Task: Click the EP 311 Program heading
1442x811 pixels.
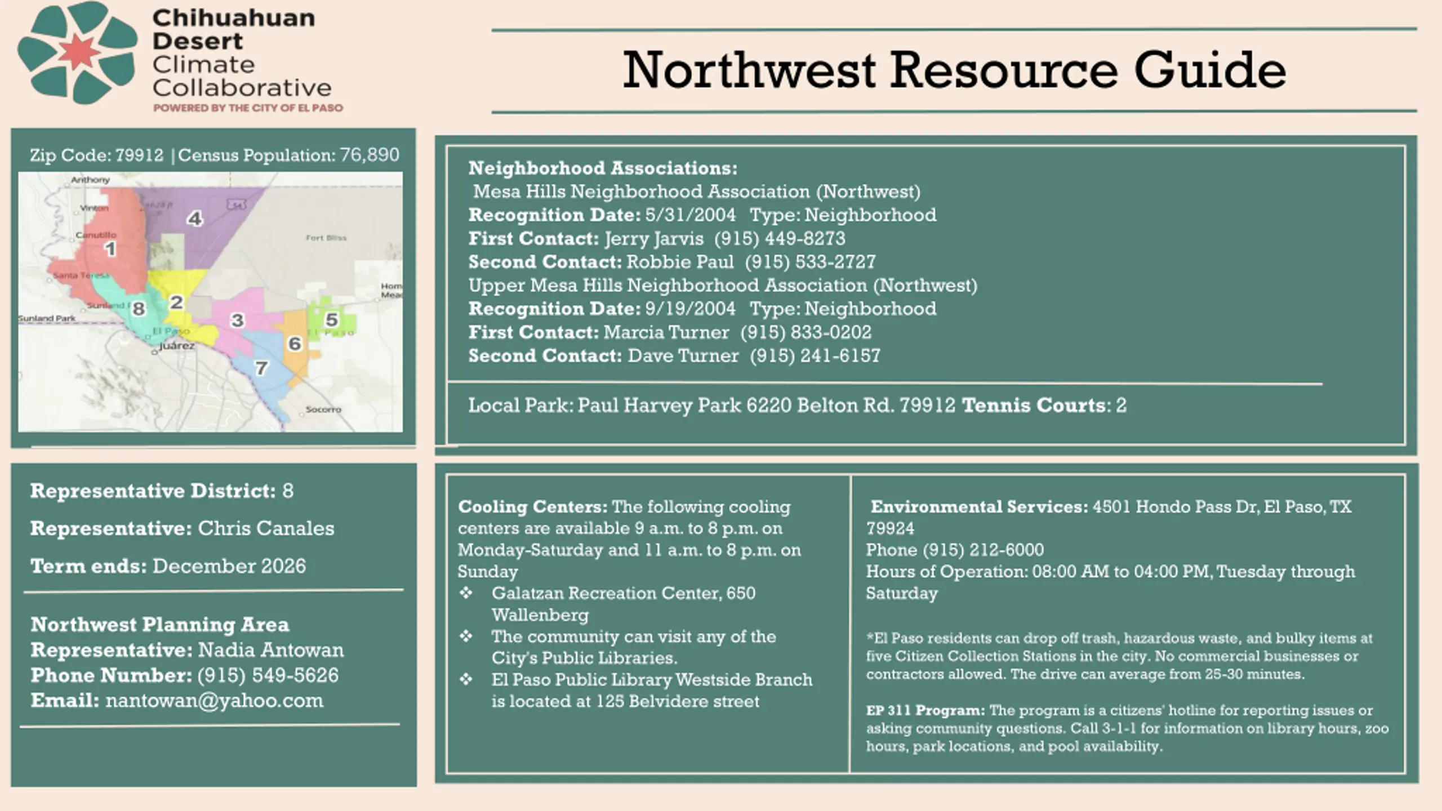Action: [925, 710]
